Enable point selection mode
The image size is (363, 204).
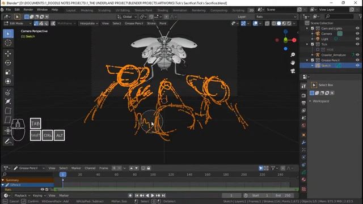tap(36, 23)
